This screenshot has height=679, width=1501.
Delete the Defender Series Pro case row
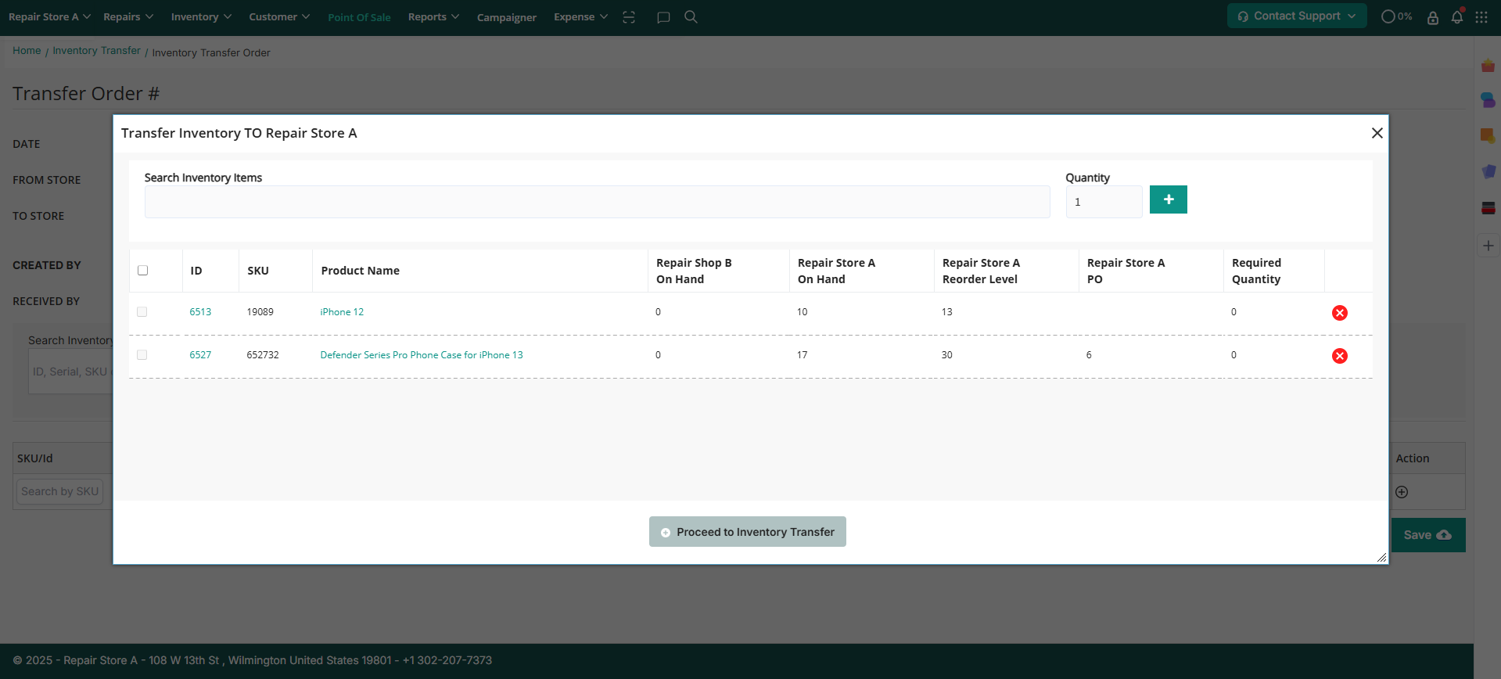(x=1339, y=356)
